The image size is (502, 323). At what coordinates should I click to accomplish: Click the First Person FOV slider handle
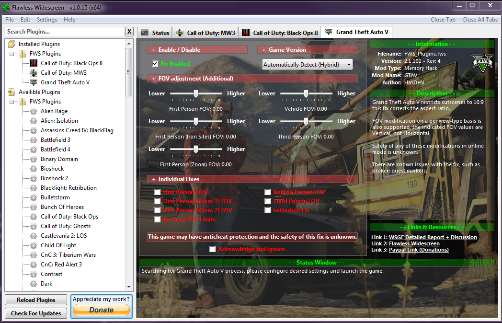[195, 93]
